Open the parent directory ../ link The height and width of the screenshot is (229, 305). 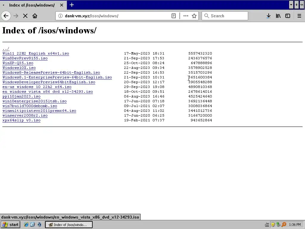[x=6, y=49]
